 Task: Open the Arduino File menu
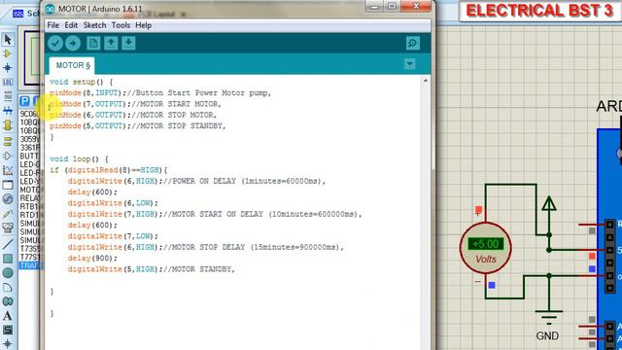(53, 25)
